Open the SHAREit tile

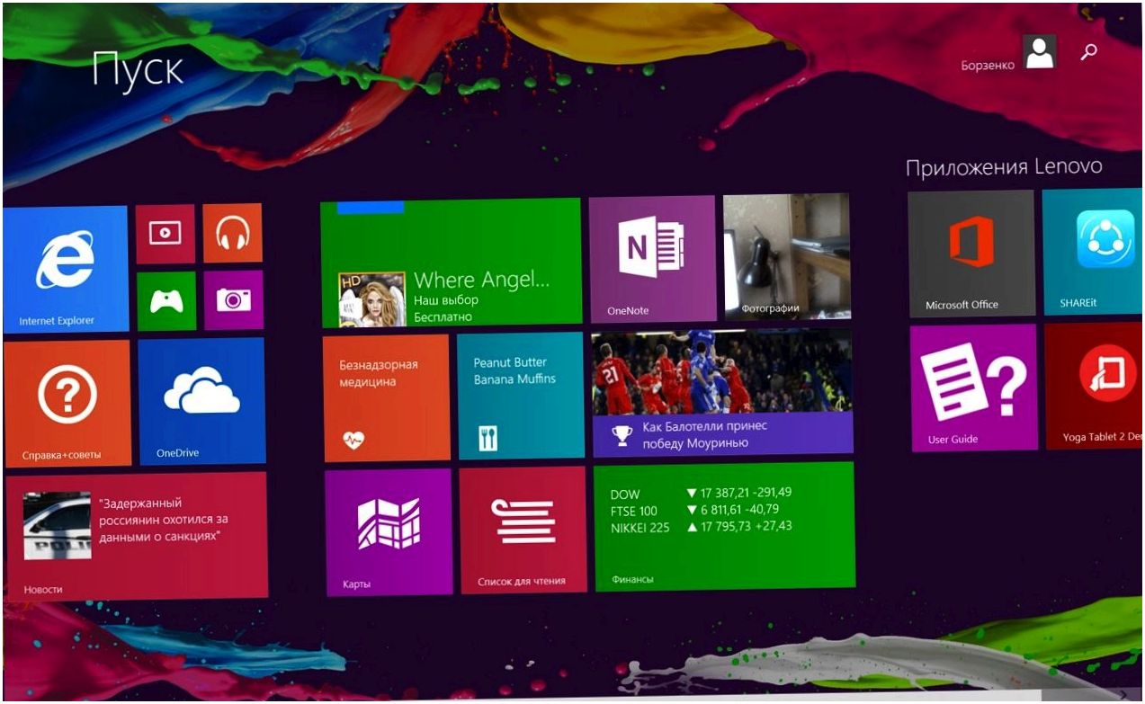[x=1093, y=252]
